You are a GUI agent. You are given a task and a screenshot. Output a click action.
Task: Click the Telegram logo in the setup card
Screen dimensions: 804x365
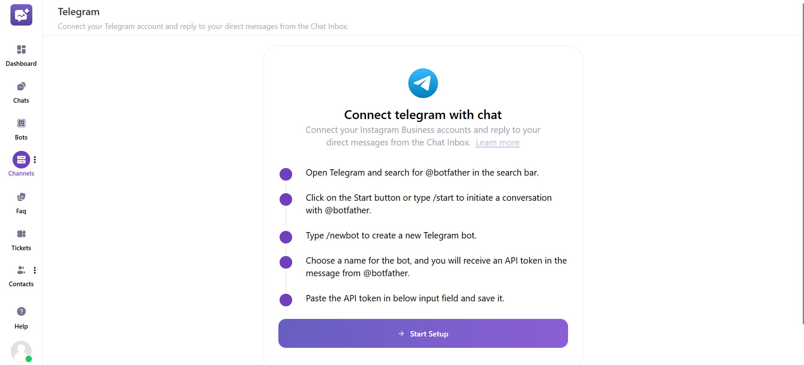coord(423,83)
